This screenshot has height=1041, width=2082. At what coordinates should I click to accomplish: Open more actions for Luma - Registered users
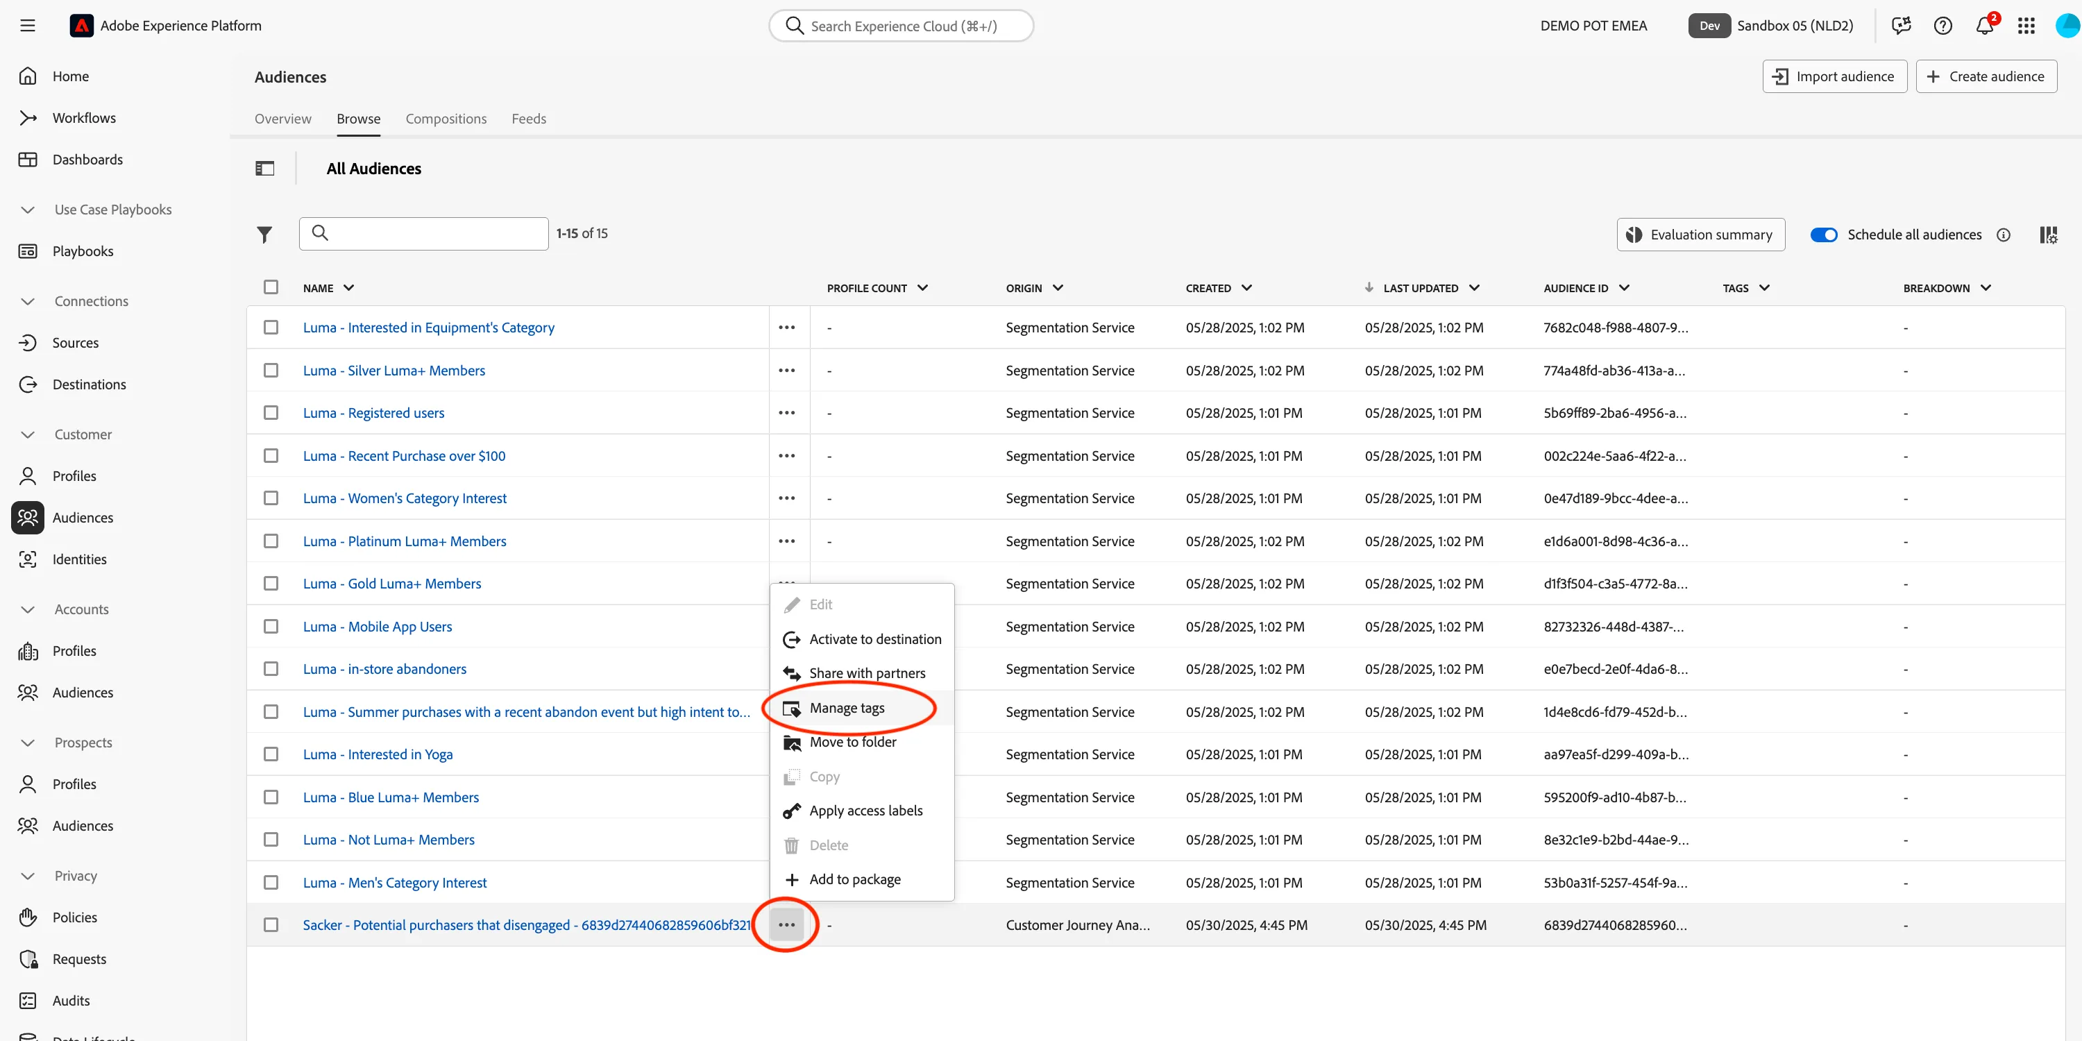tap(786, 413)
